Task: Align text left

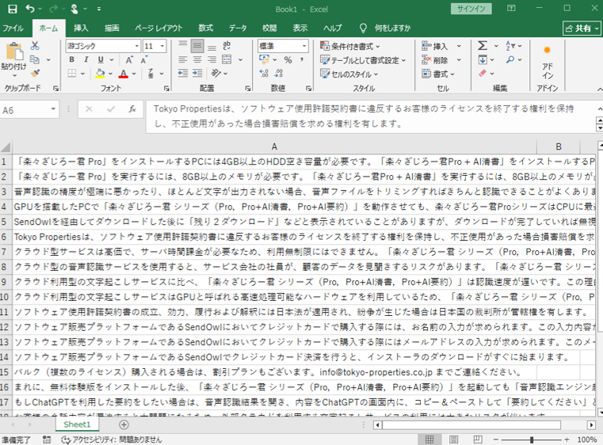Action: click(183, 59)
